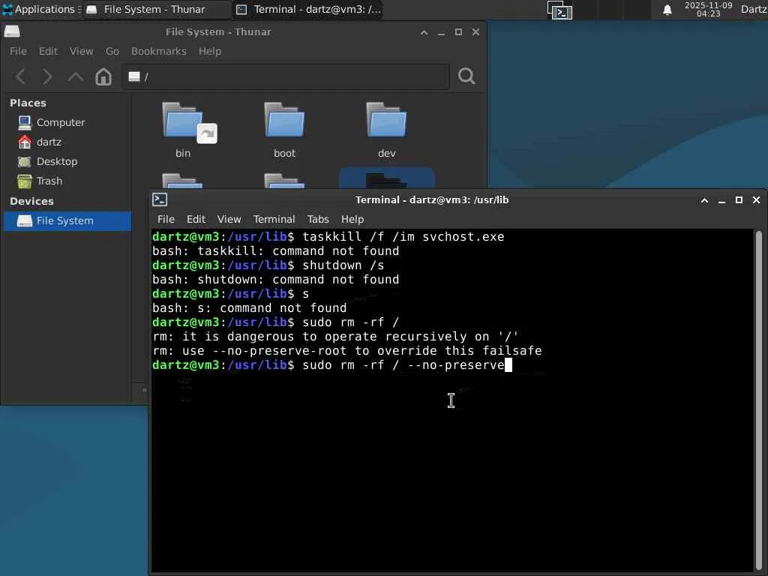Screen dimensions: 768x576
Task: Select File System under Devices
Action: [67, 221]
